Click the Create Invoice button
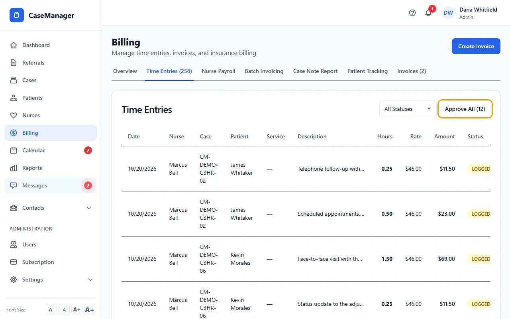The height and width of the screenshot is (319, 510). point(476,46)
